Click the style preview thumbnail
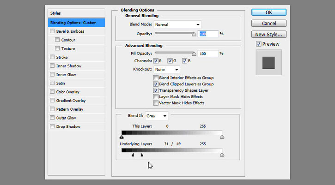 point(268,63)
